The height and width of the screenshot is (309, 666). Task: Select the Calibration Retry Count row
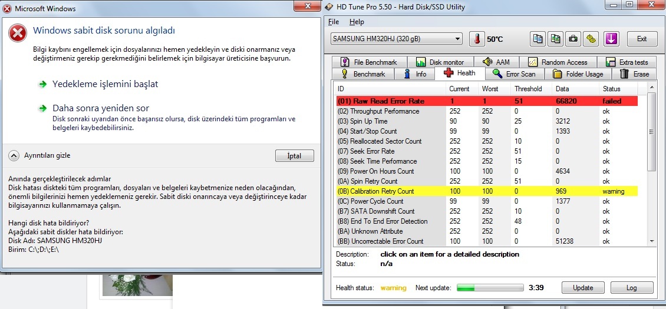coord(487,191)
